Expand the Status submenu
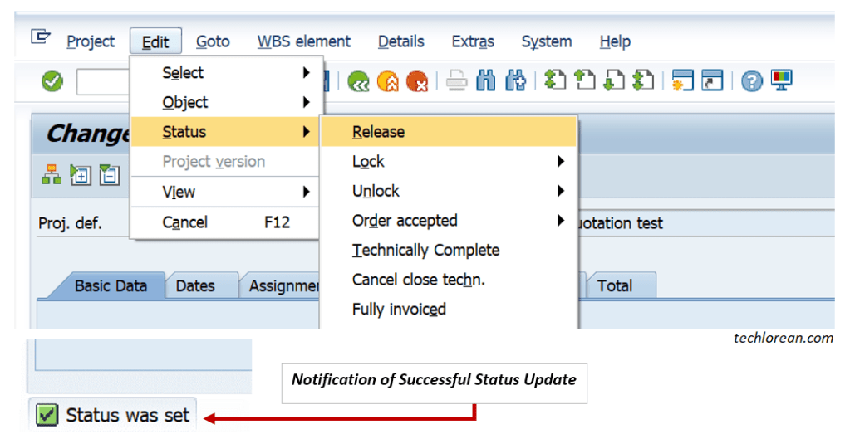This screenshot has width=850, height=439. pyautogui.click(x=225, y=132)
